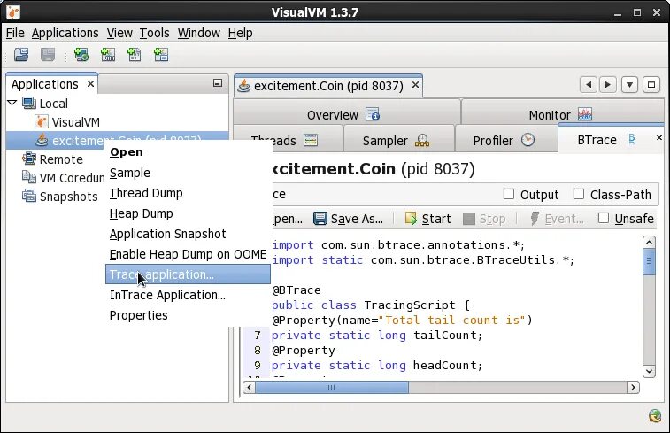This screenshot has height=433, width=670.
Task: Minimize the Applications panel
Action: [x=218, y=83]
